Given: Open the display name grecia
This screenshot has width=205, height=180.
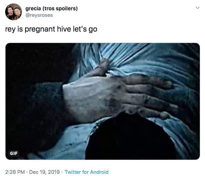Looking at the screenshot, I should click(33, 9).
